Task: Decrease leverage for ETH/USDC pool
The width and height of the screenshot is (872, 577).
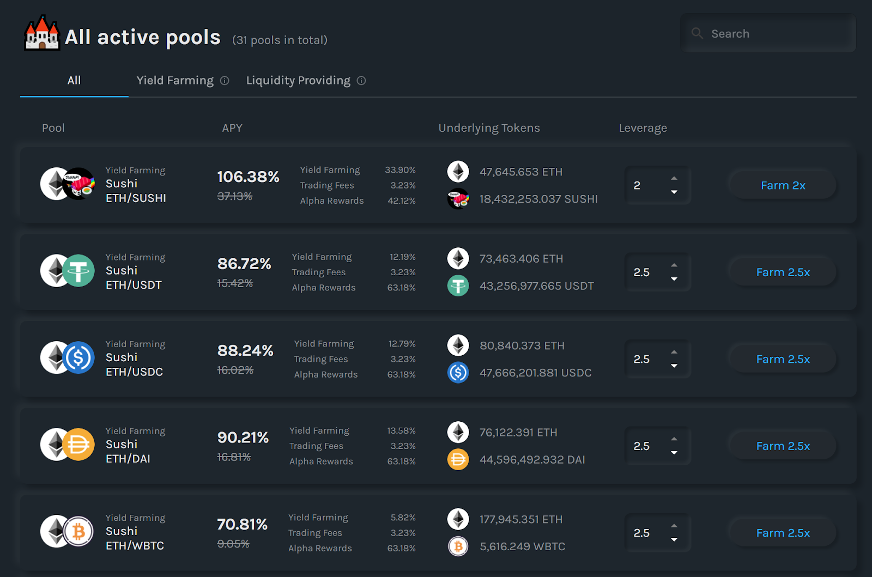Action: pyautogui.click(x=674, y=366)
